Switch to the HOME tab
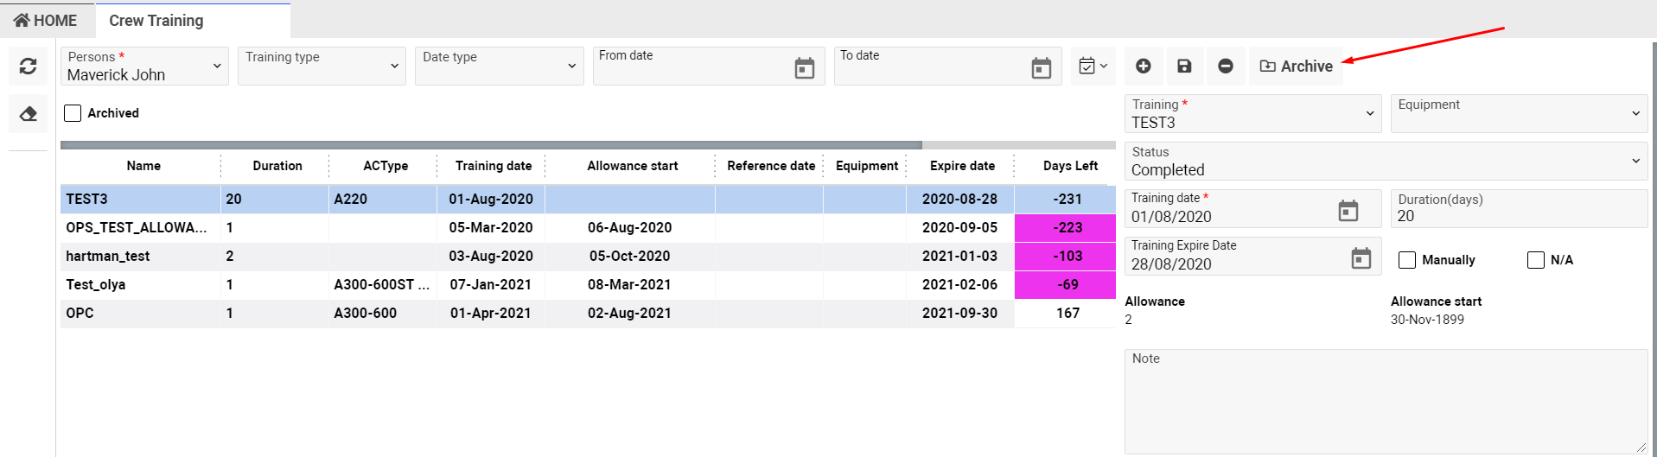The width and height of the screenshot is (1657, 457). click(x=46, y=20)
